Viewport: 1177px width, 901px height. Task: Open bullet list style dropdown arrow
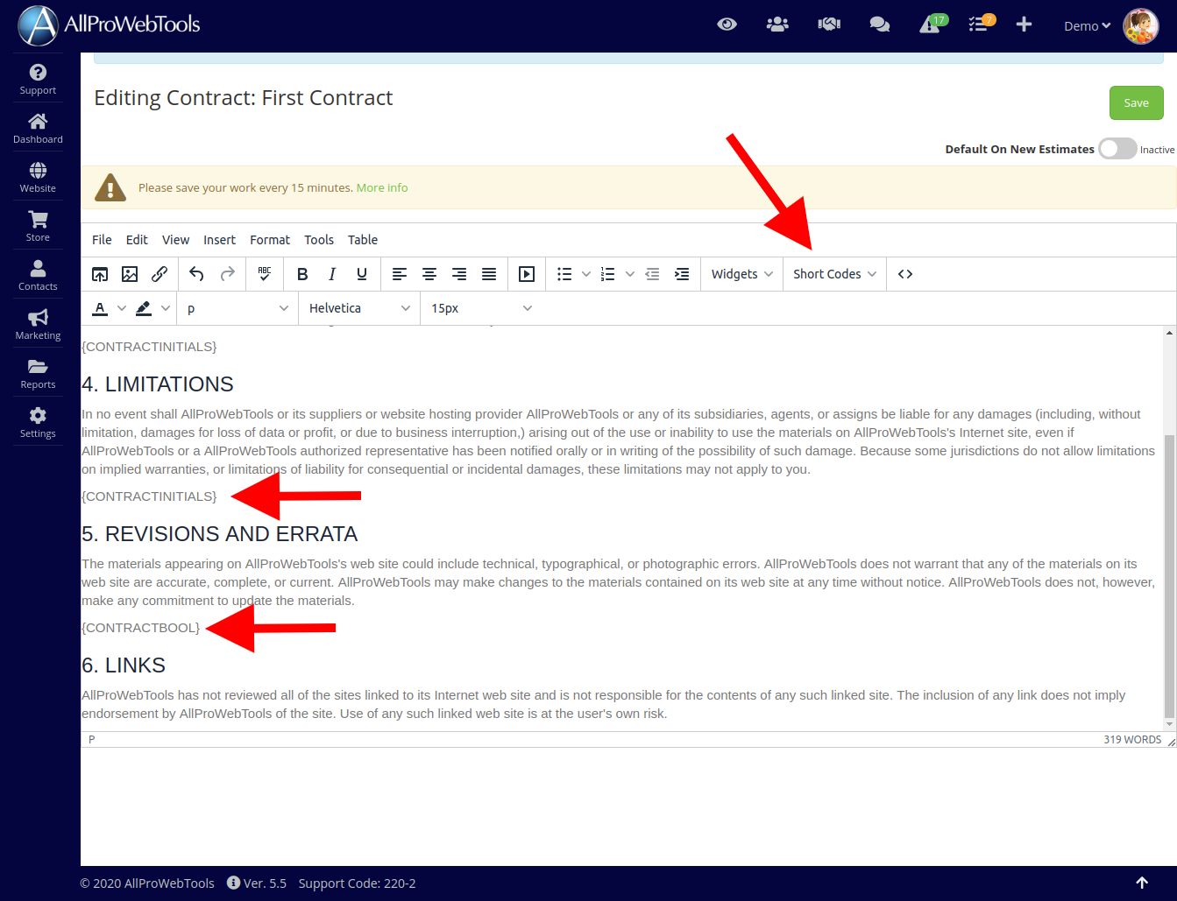coord(586,274)
